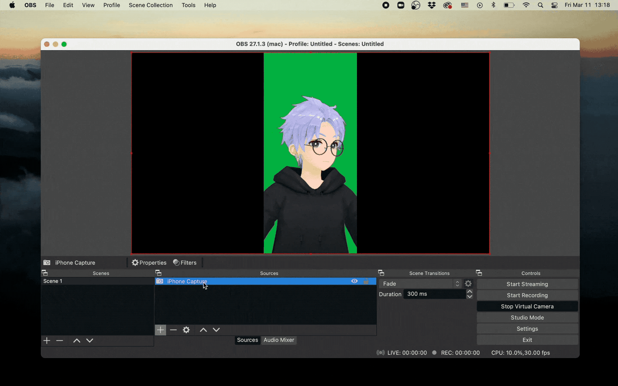Stop the Virtual Camera
Screen dimensions: 618x386
point(527,306)
